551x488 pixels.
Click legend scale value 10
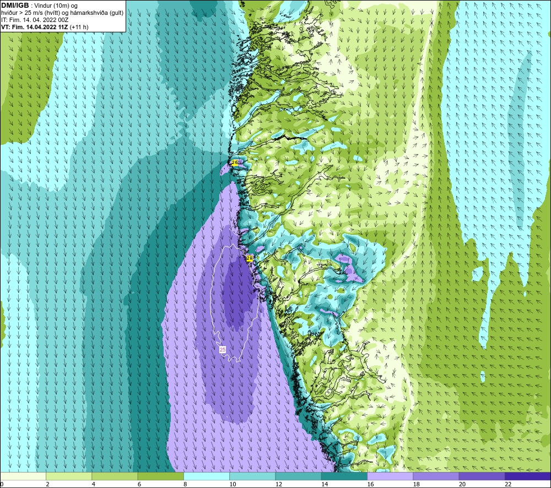coord(233,484)
